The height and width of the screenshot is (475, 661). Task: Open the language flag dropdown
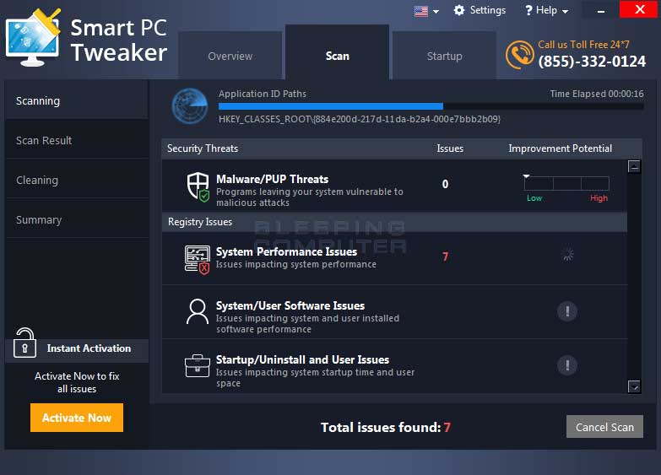coord(426,11)
